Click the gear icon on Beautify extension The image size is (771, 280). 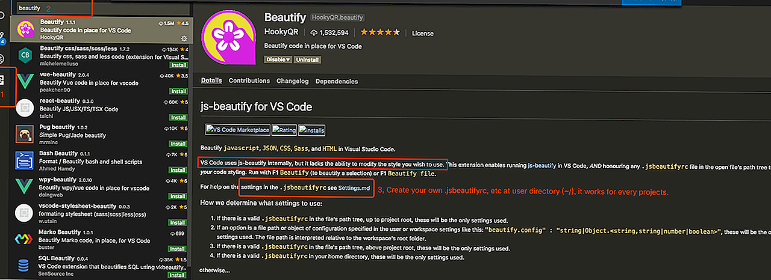(184, 38)
